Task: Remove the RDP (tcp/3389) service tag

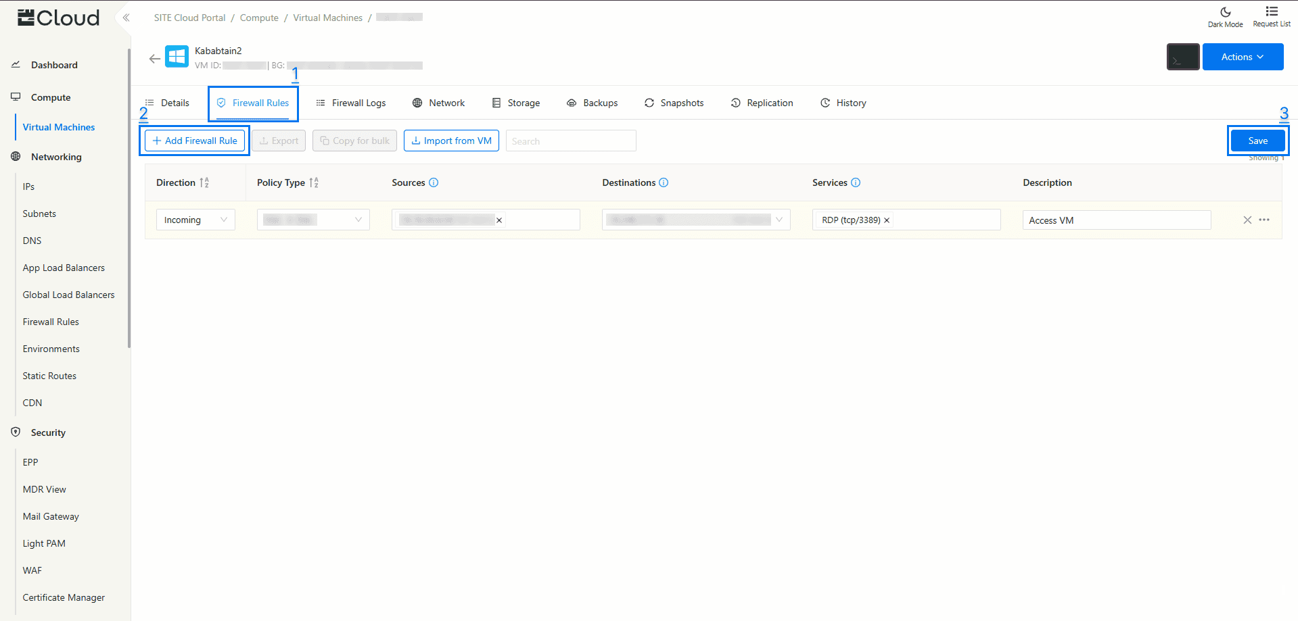Action: pos(887,220)
